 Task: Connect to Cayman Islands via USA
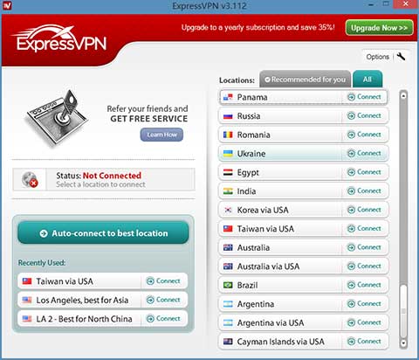coord(364,342)
